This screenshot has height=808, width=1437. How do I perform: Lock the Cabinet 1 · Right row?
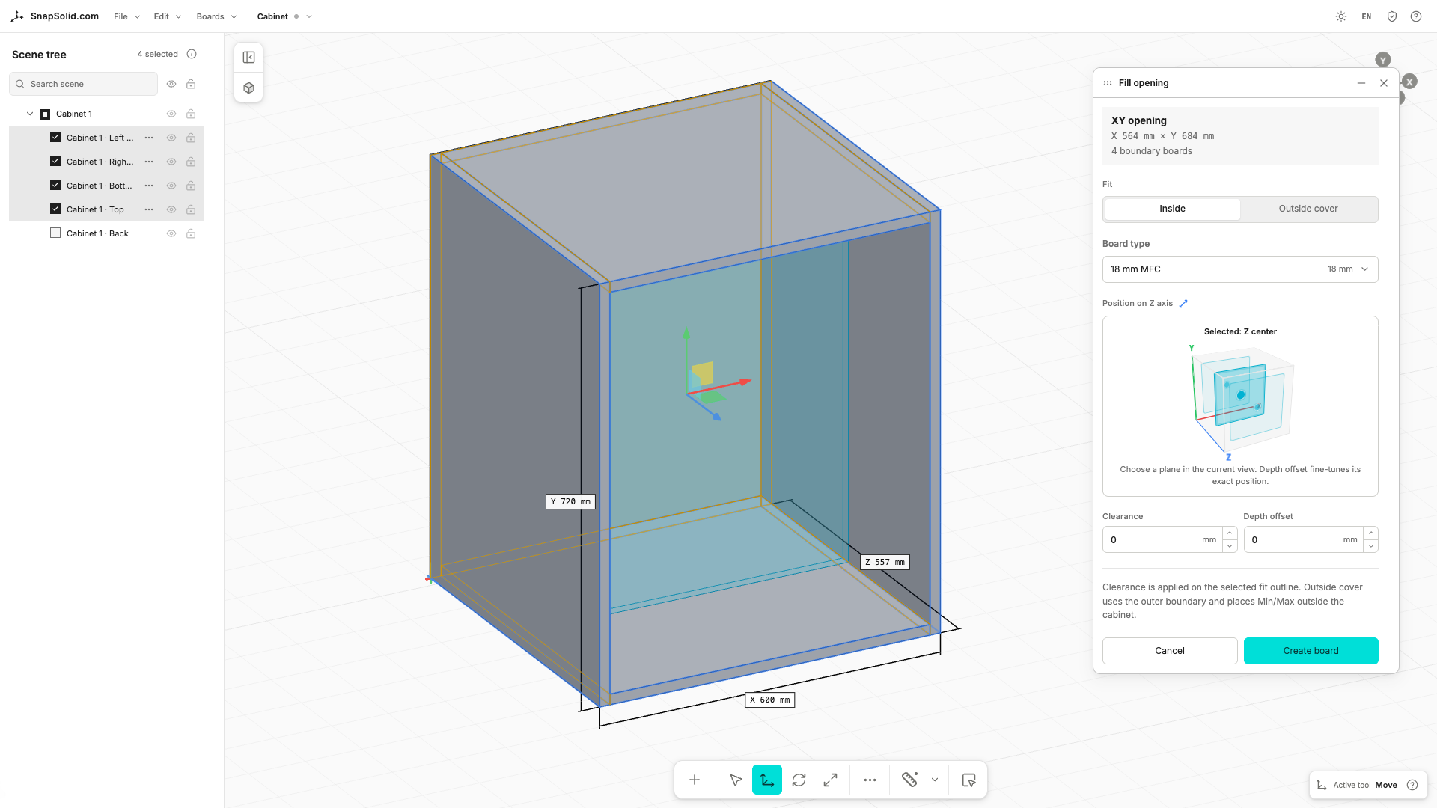[191, 162]
